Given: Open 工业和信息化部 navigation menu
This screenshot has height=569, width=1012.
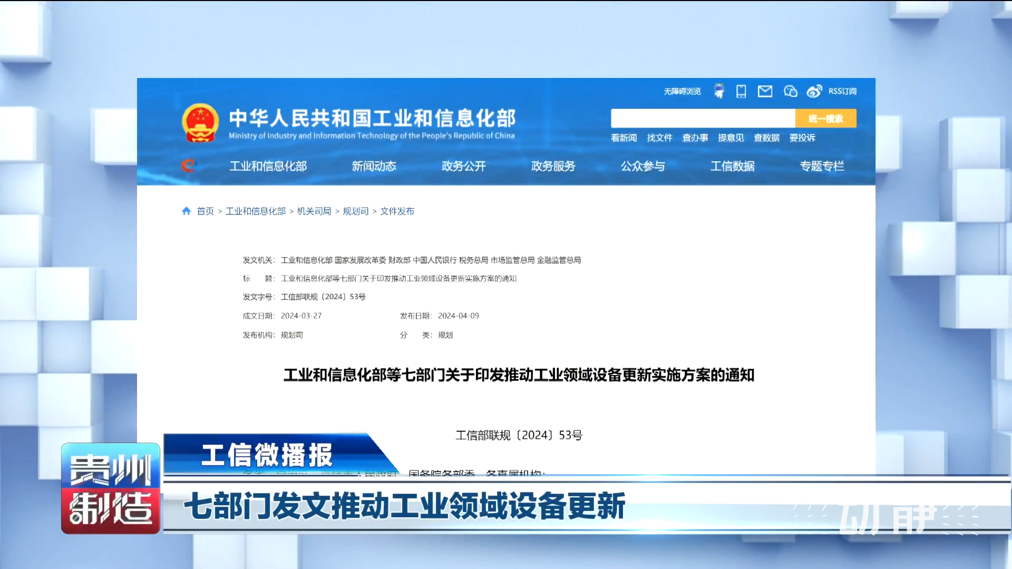Looking at the screenshot, I should tap(268, 166).
